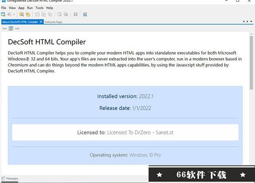The width and height of the screenshot is (255, 183).
Task: Click the grayed save icon
Action: pyautogui.click(x=37, y=15)
